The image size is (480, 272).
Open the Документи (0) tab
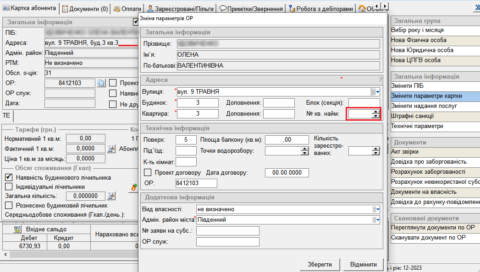[x=86, y=9]
